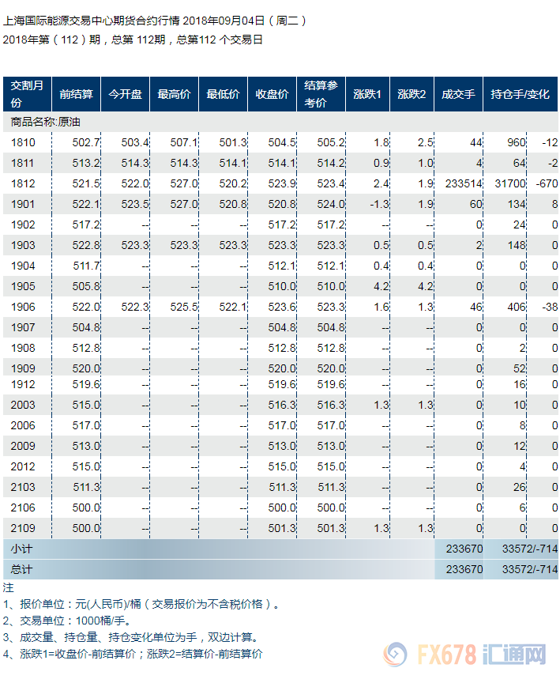Click the issue line 2018年第(112)期
Screen dimensions: 560x683
pyautogui.click(x=133, y=40)
